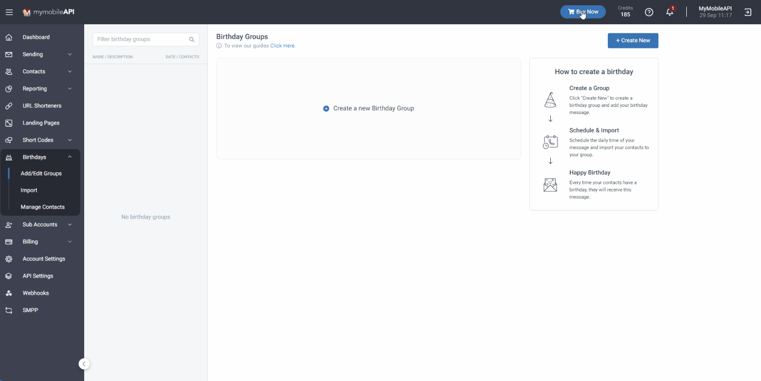This screenshot has height=381, width=761.
Task: Click the URL Shorteners link icon
Action: 9,105
